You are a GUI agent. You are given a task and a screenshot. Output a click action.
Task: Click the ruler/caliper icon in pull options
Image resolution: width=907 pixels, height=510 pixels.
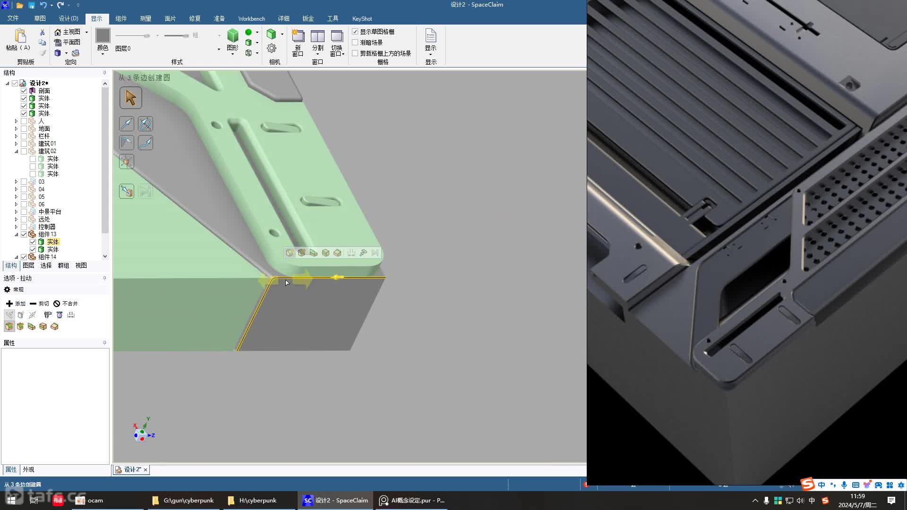point(48,315)
